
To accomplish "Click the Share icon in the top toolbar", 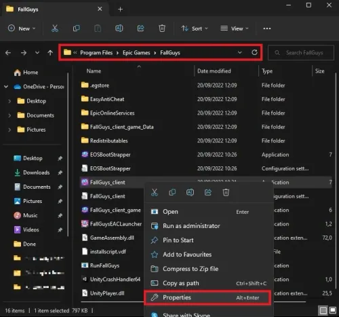I will 140,29.
